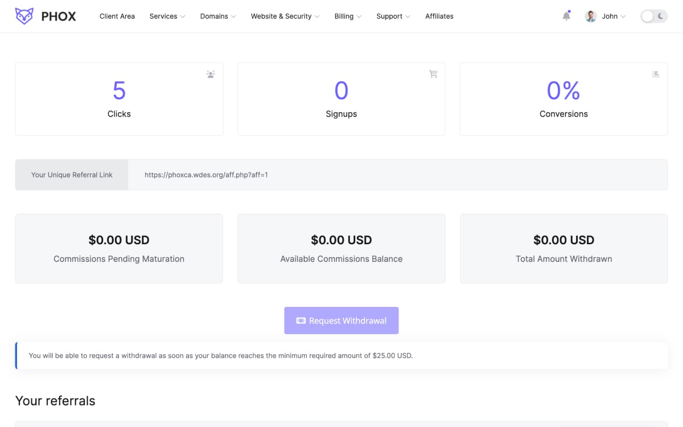This screenshot has height=427, width=683.
Task: Click Total Amount Withdrawn amount
Action: click(564, 240)
